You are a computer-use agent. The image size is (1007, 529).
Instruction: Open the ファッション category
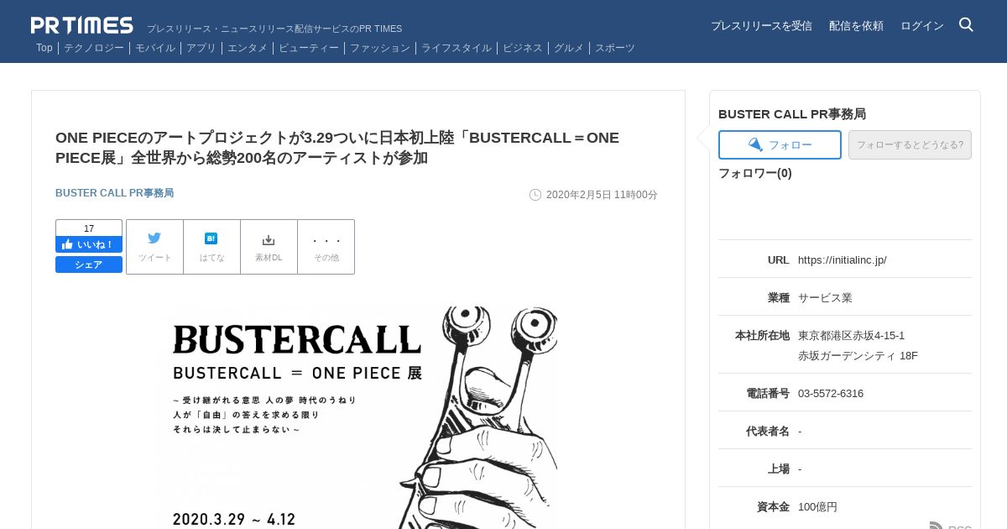point(380,48)
